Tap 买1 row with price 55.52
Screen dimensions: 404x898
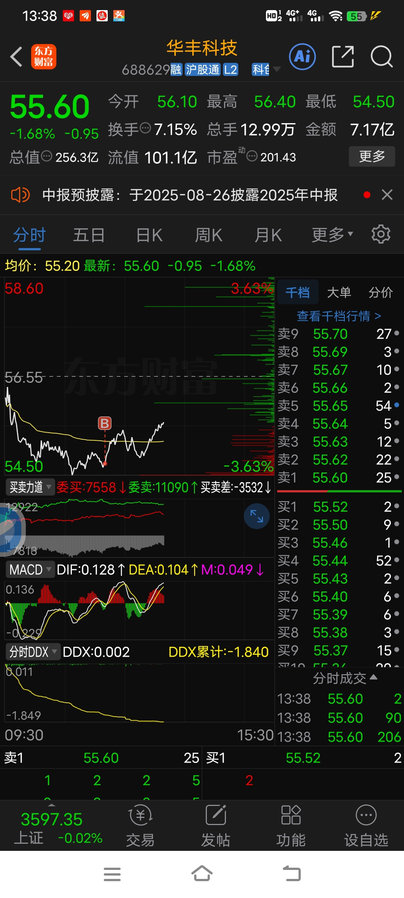tap(339, 507)
